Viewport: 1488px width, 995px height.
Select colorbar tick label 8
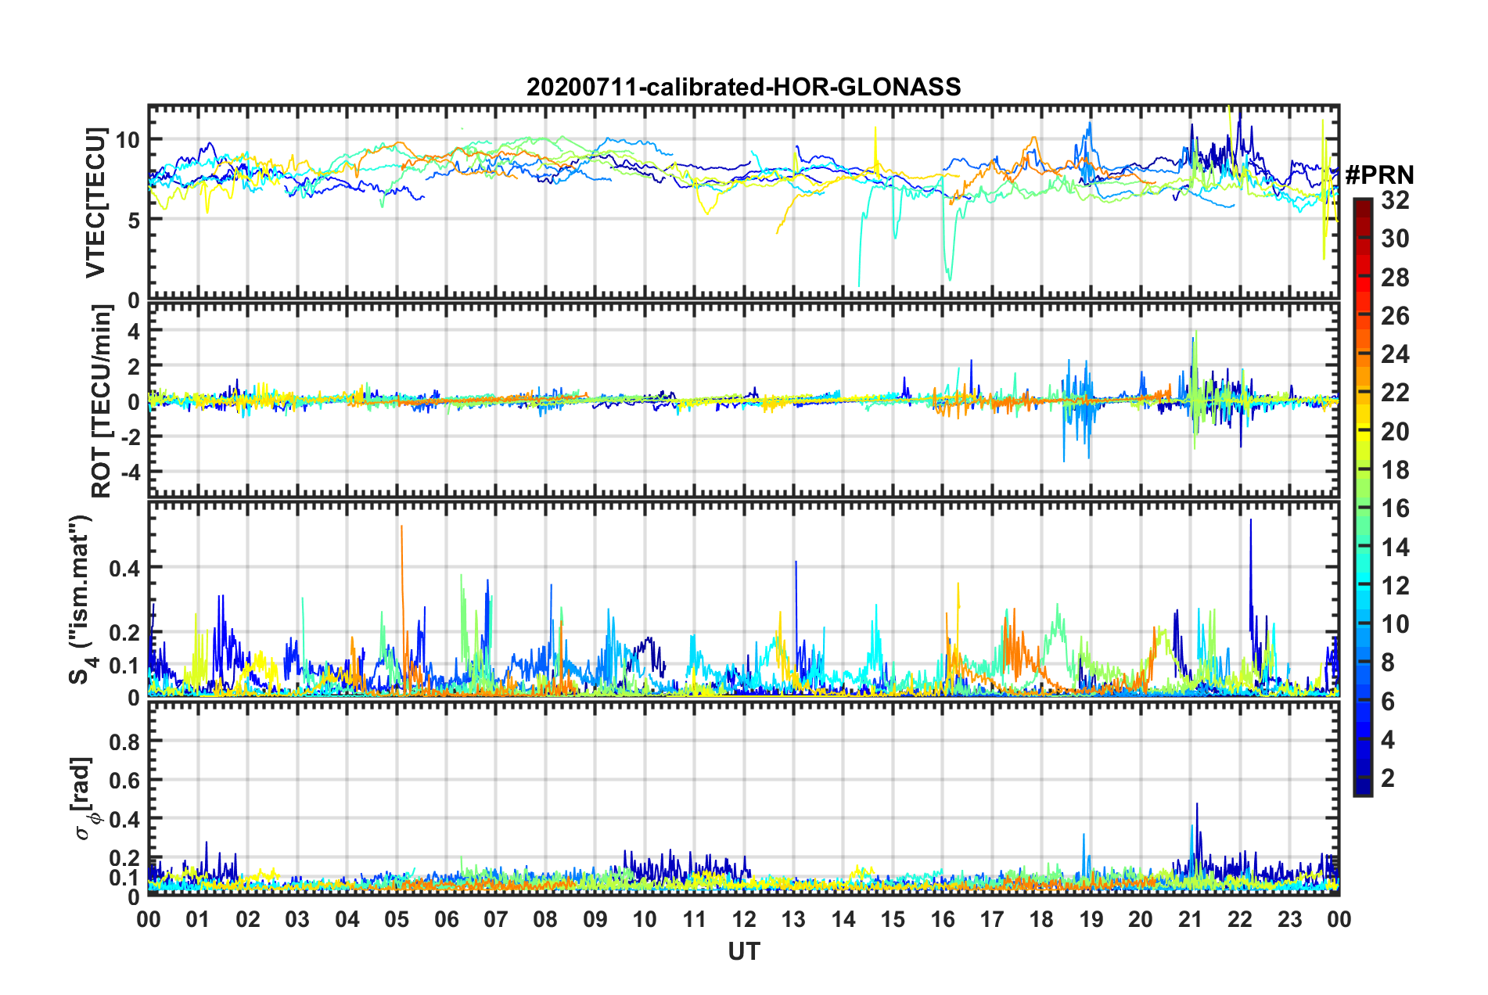[x=1388, y=663]
